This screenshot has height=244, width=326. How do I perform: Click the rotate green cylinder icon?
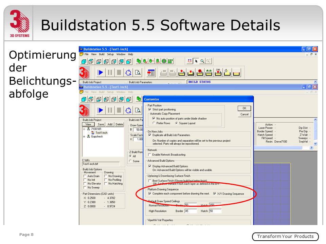(x=158, y=61)
